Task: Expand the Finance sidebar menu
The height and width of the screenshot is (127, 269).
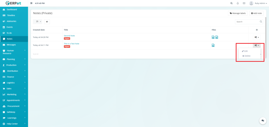Action: point(14,77)
